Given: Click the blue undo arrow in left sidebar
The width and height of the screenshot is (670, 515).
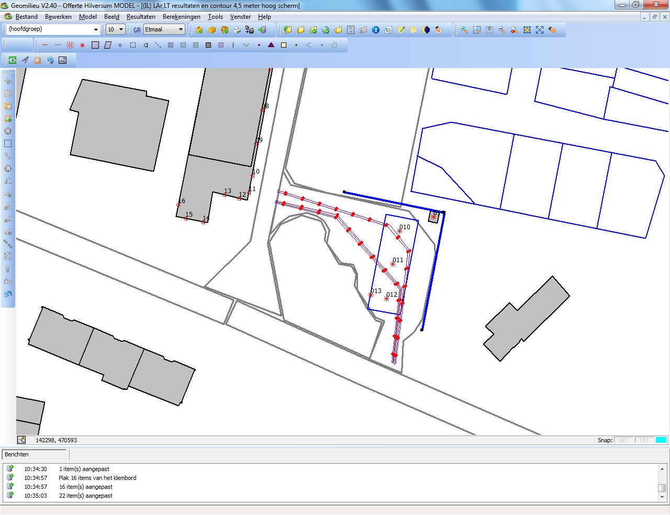Looking at the screenshot, I should [8, 294].
